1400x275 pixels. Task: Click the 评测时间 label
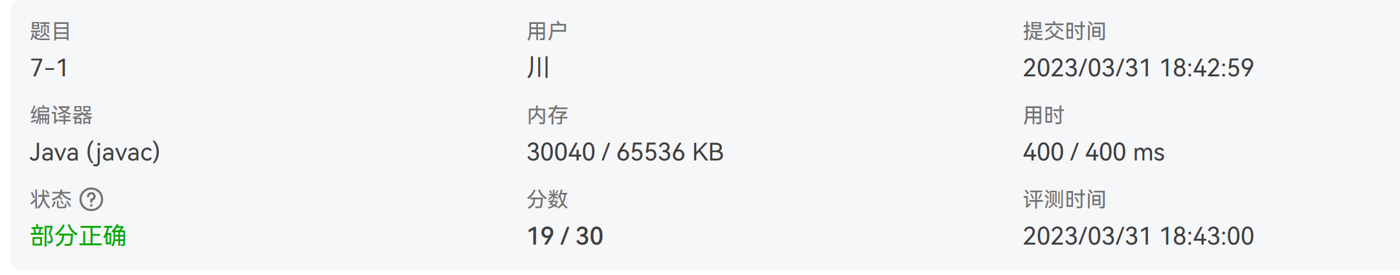[x=1065, y=199]
